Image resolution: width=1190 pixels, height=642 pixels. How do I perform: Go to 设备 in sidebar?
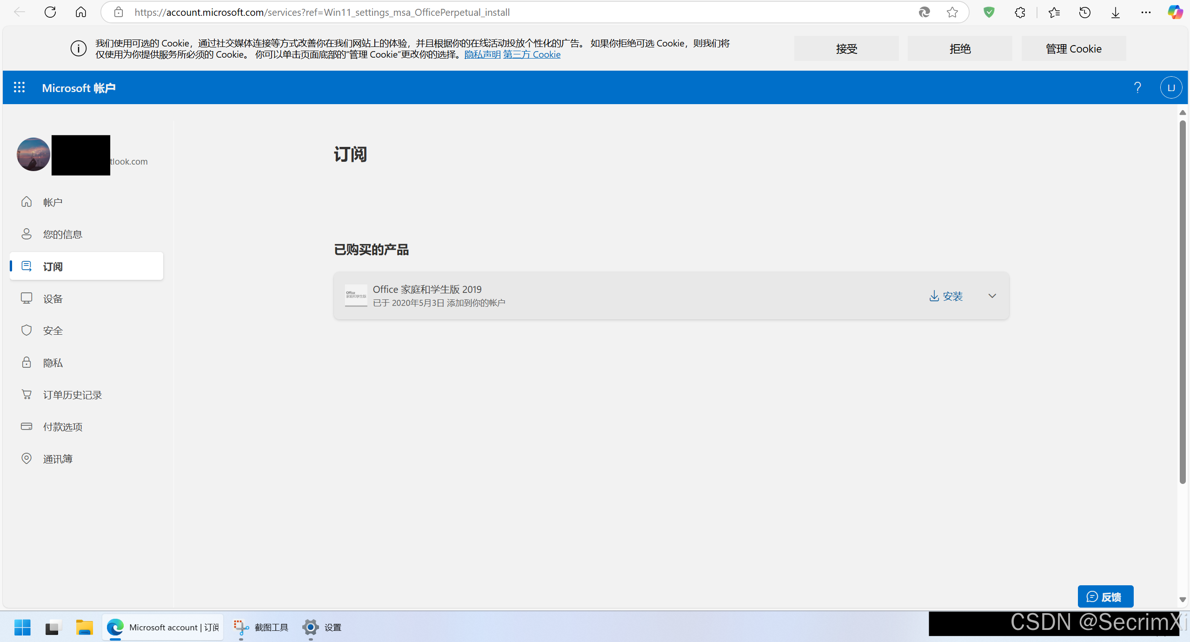(x=53, y=298)
